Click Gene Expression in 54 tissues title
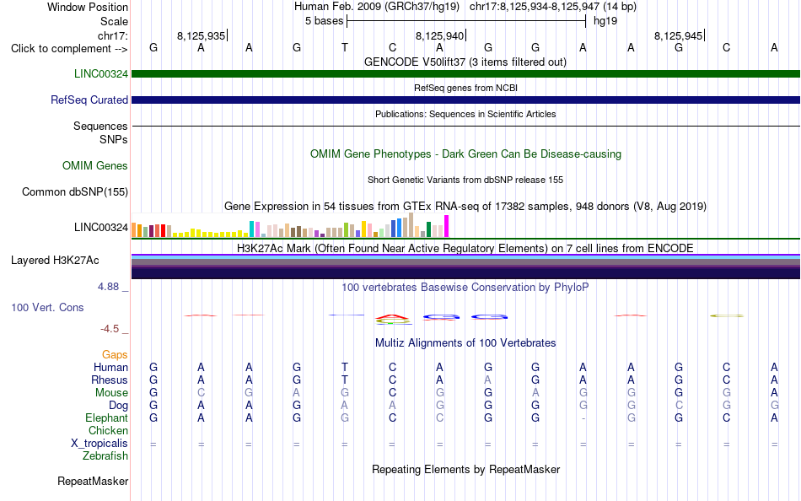This screenshot has width=801, height=501. [465, 206]
